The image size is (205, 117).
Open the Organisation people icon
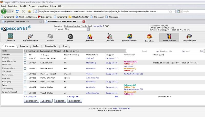pyautogui.click(x=169, y=36)
